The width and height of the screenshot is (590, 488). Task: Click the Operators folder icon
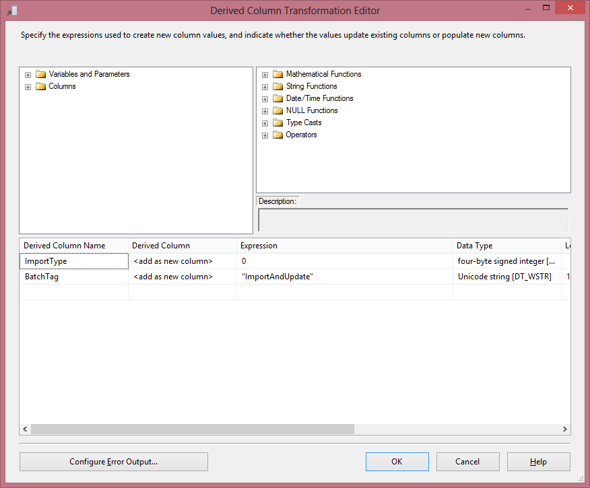click(x=277, y=135)
